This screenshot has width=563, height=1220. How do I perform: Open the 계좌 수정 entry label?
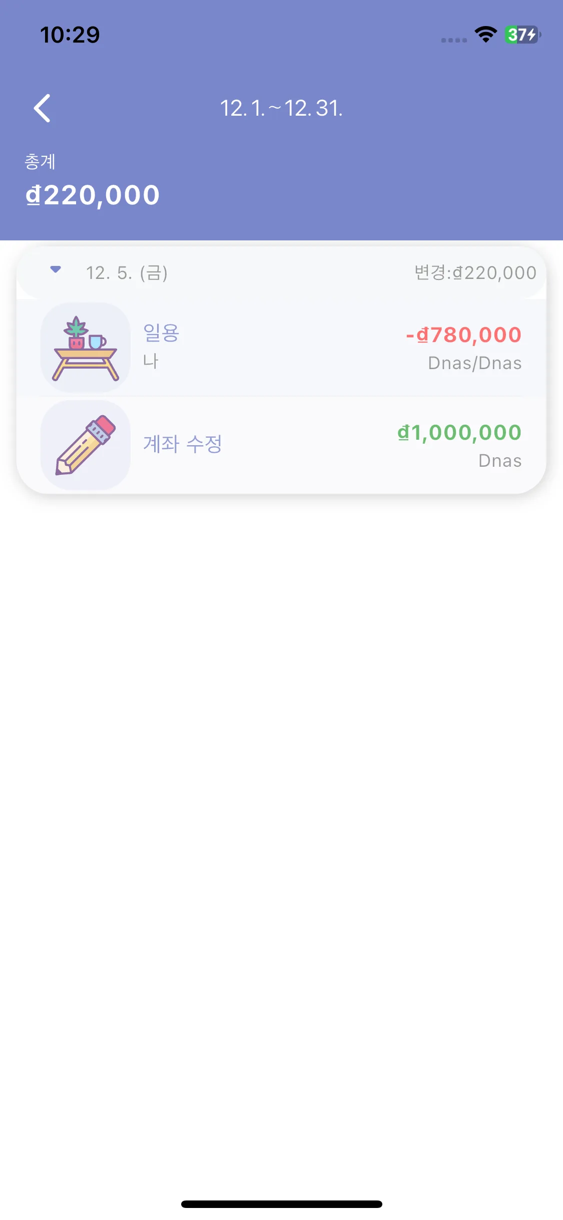pos(183,444)
